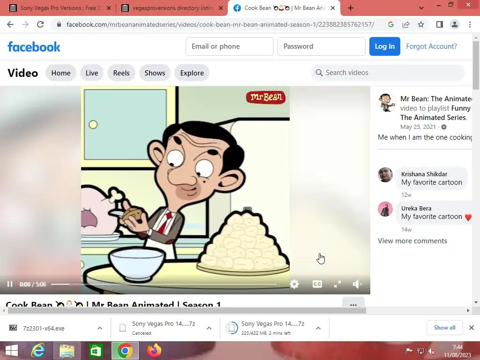Bookmark this page star
Screen dimensions: 480x360
coord(421,24)
